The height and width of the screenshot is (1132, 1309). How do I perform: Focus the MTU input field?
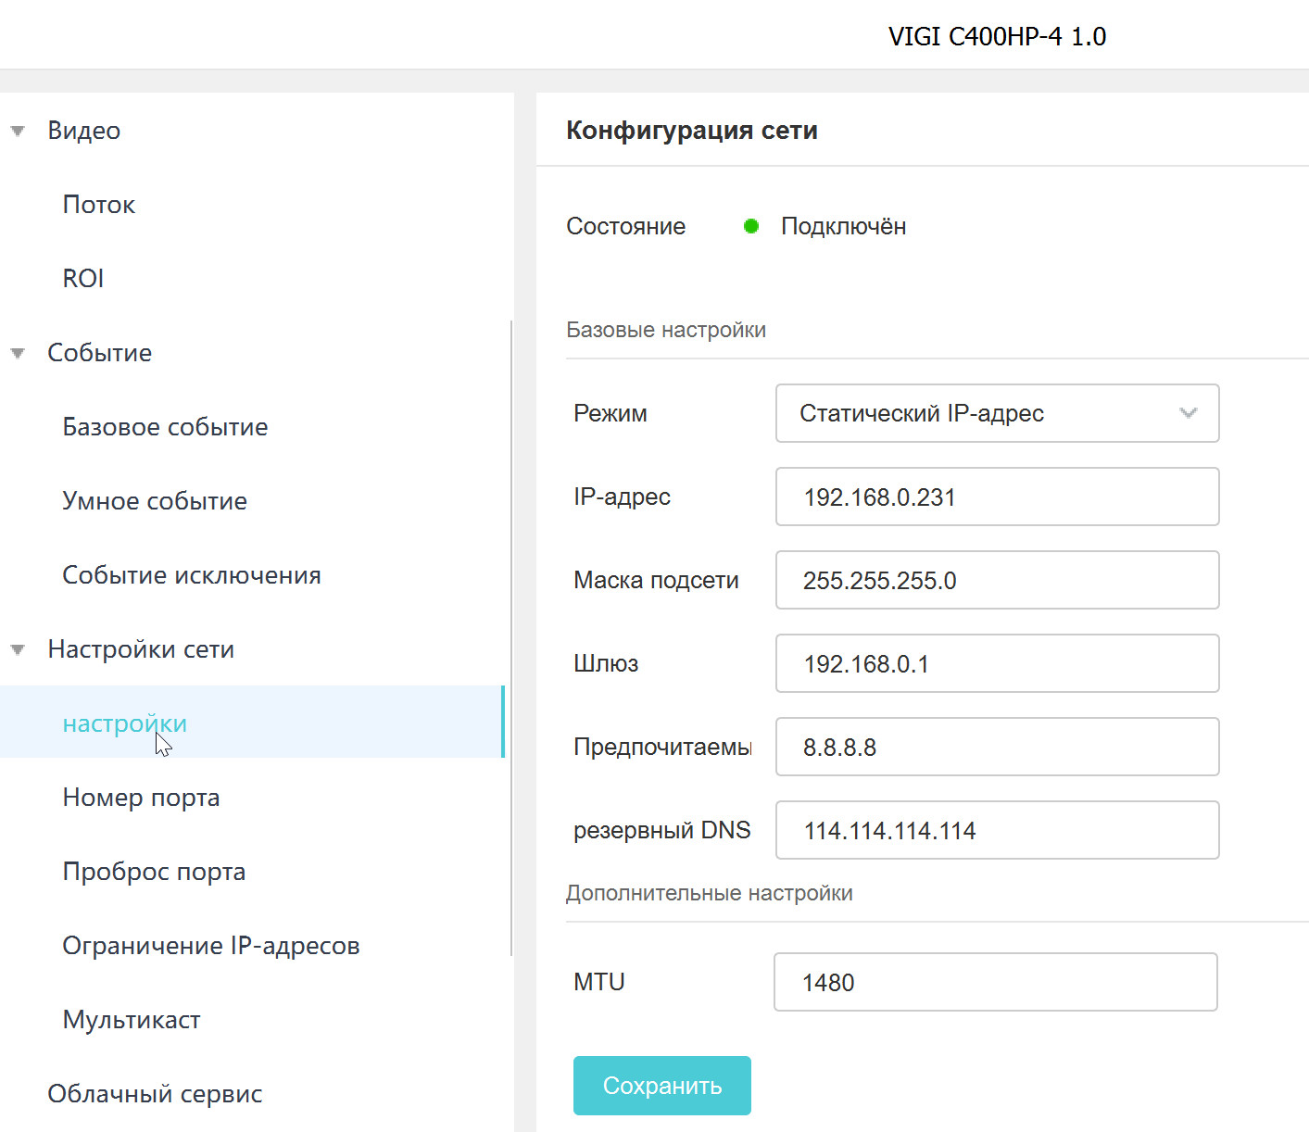coord(996,982)
